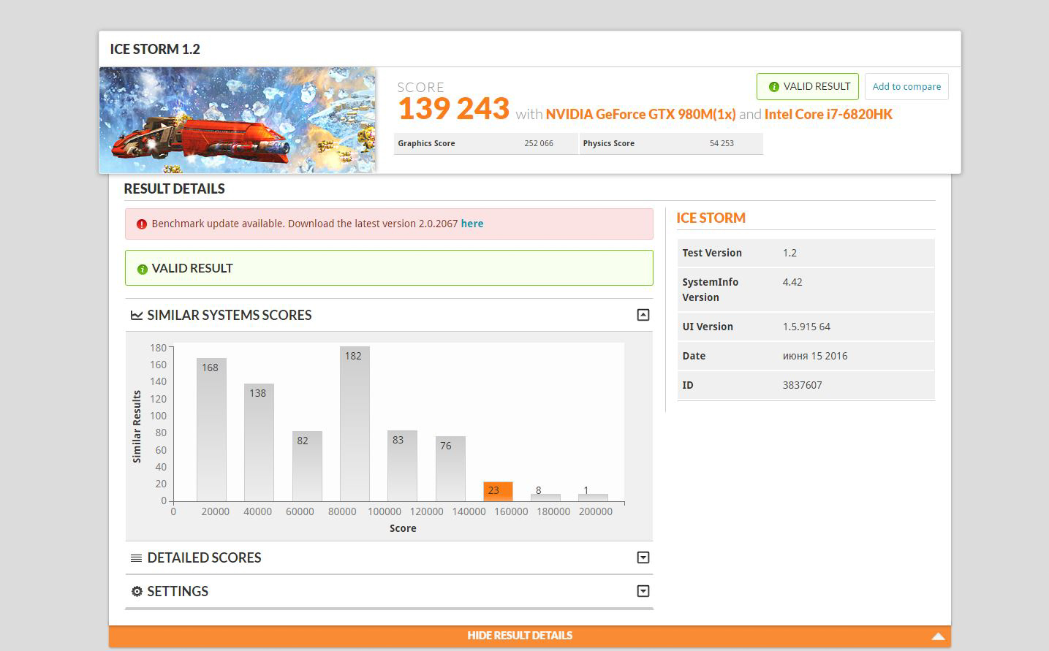Select the chart bar labeled 168
This screenshot has width=1049, height=651.
(211, 430)
